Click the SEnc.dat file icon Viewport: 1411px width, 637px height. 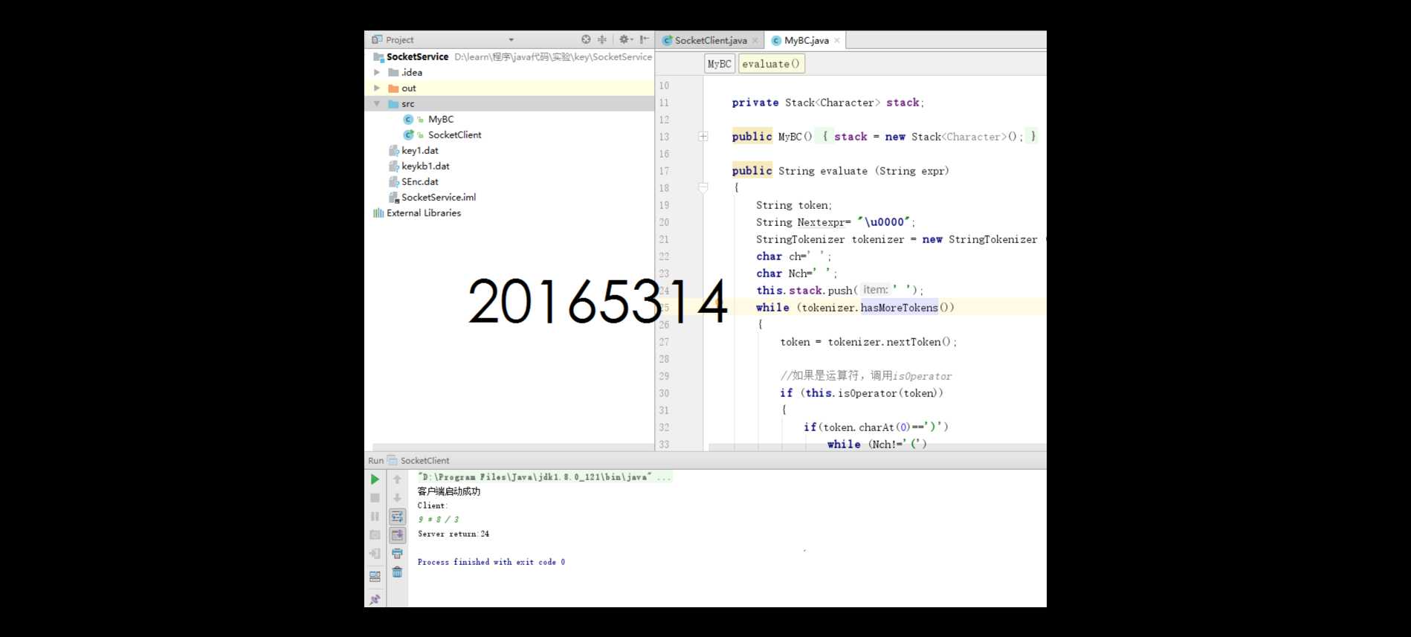point(394,181)
